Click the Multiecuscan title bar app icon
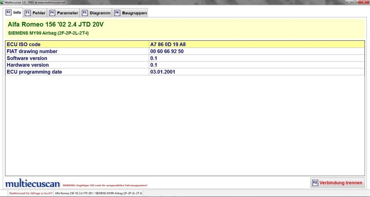The image size is (370, 197). pyautogui.click(x=2, y=2)
